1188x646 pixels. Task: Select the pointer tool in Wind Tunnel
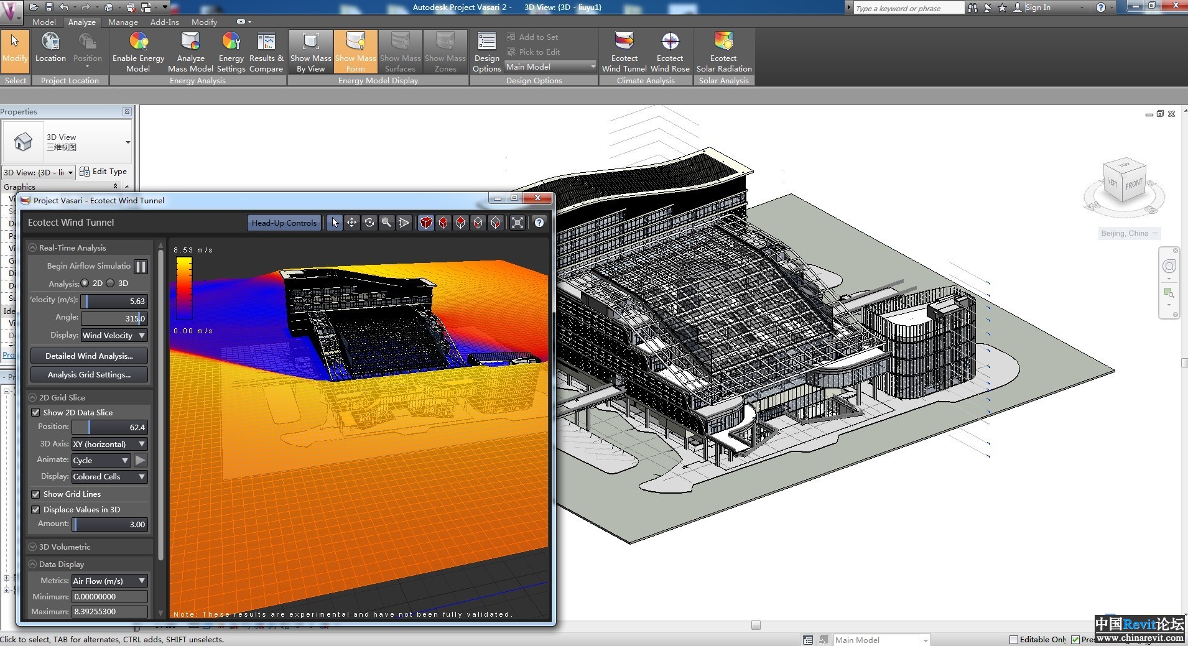[335, 223]
